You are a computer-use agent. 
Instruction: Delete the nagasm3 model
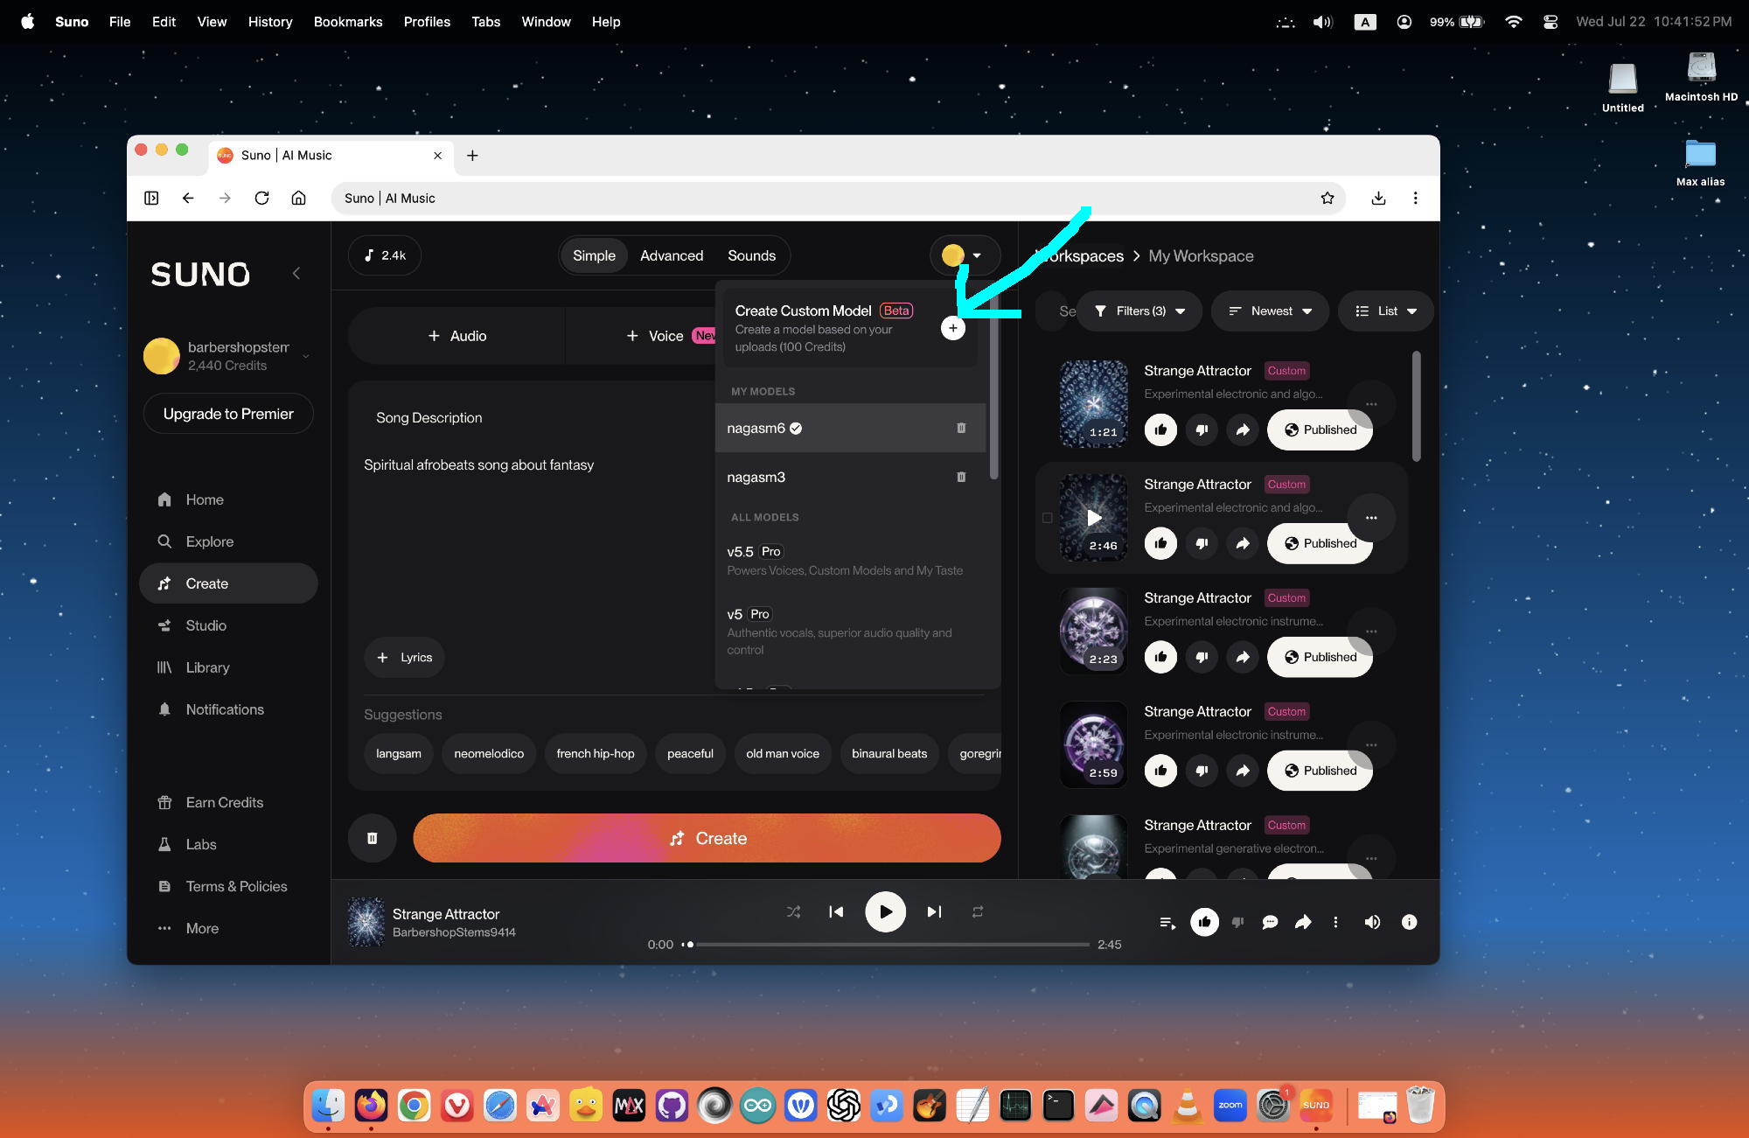point(961,477)
